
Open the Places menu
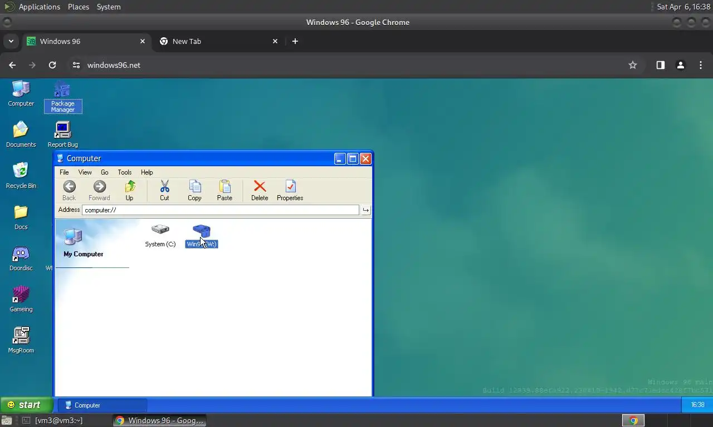click(79, 7)
